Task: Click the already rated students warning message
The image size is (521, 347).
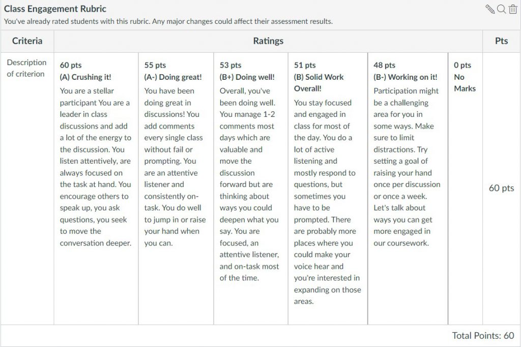Action: (168, 21)
